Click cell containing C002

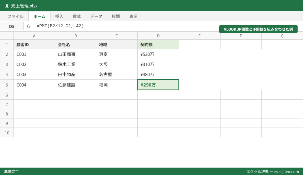pyautogui.click(x=34, y=64)
